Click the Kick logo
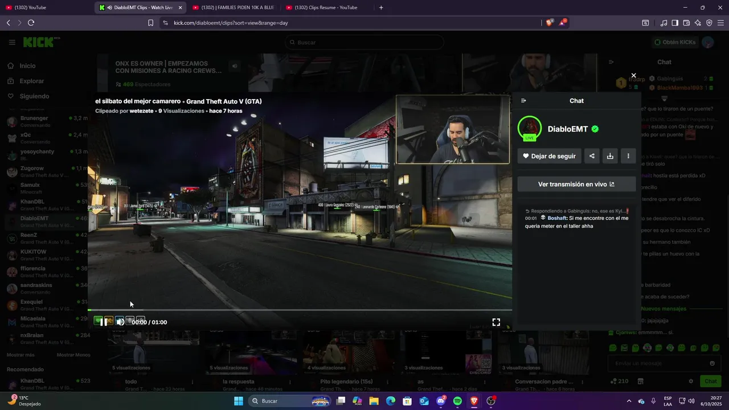The width and height of the screenshot is (729, 410). [42, 42]
